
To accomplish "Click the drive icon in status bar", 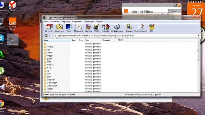I will coord(45,95).
